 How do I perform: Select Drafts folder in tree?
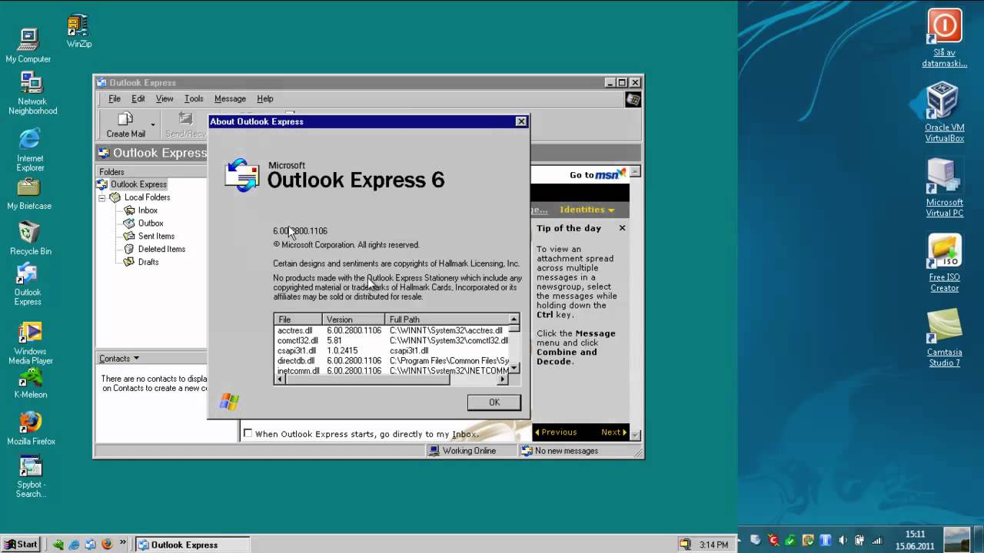[x=148, y=263]
